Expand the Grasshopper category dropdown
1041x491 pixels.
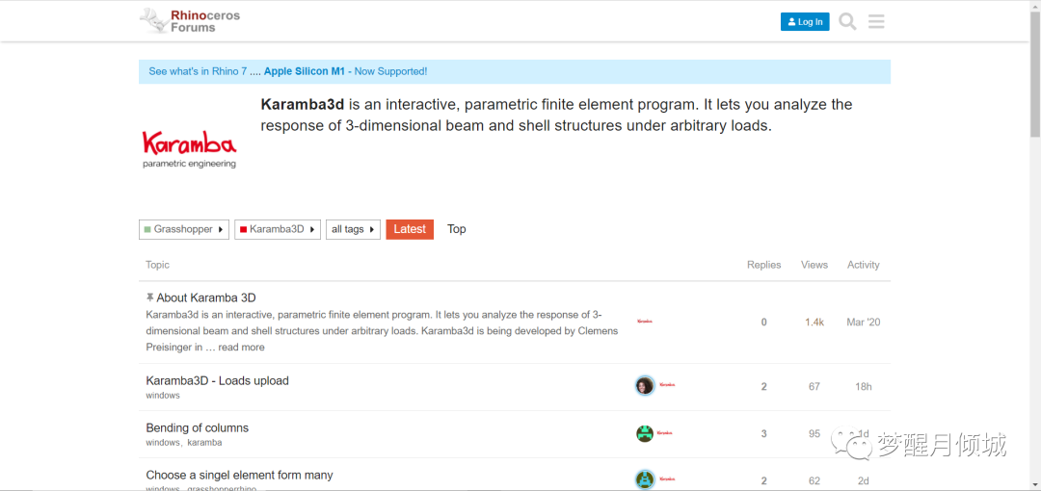(184, 229)
